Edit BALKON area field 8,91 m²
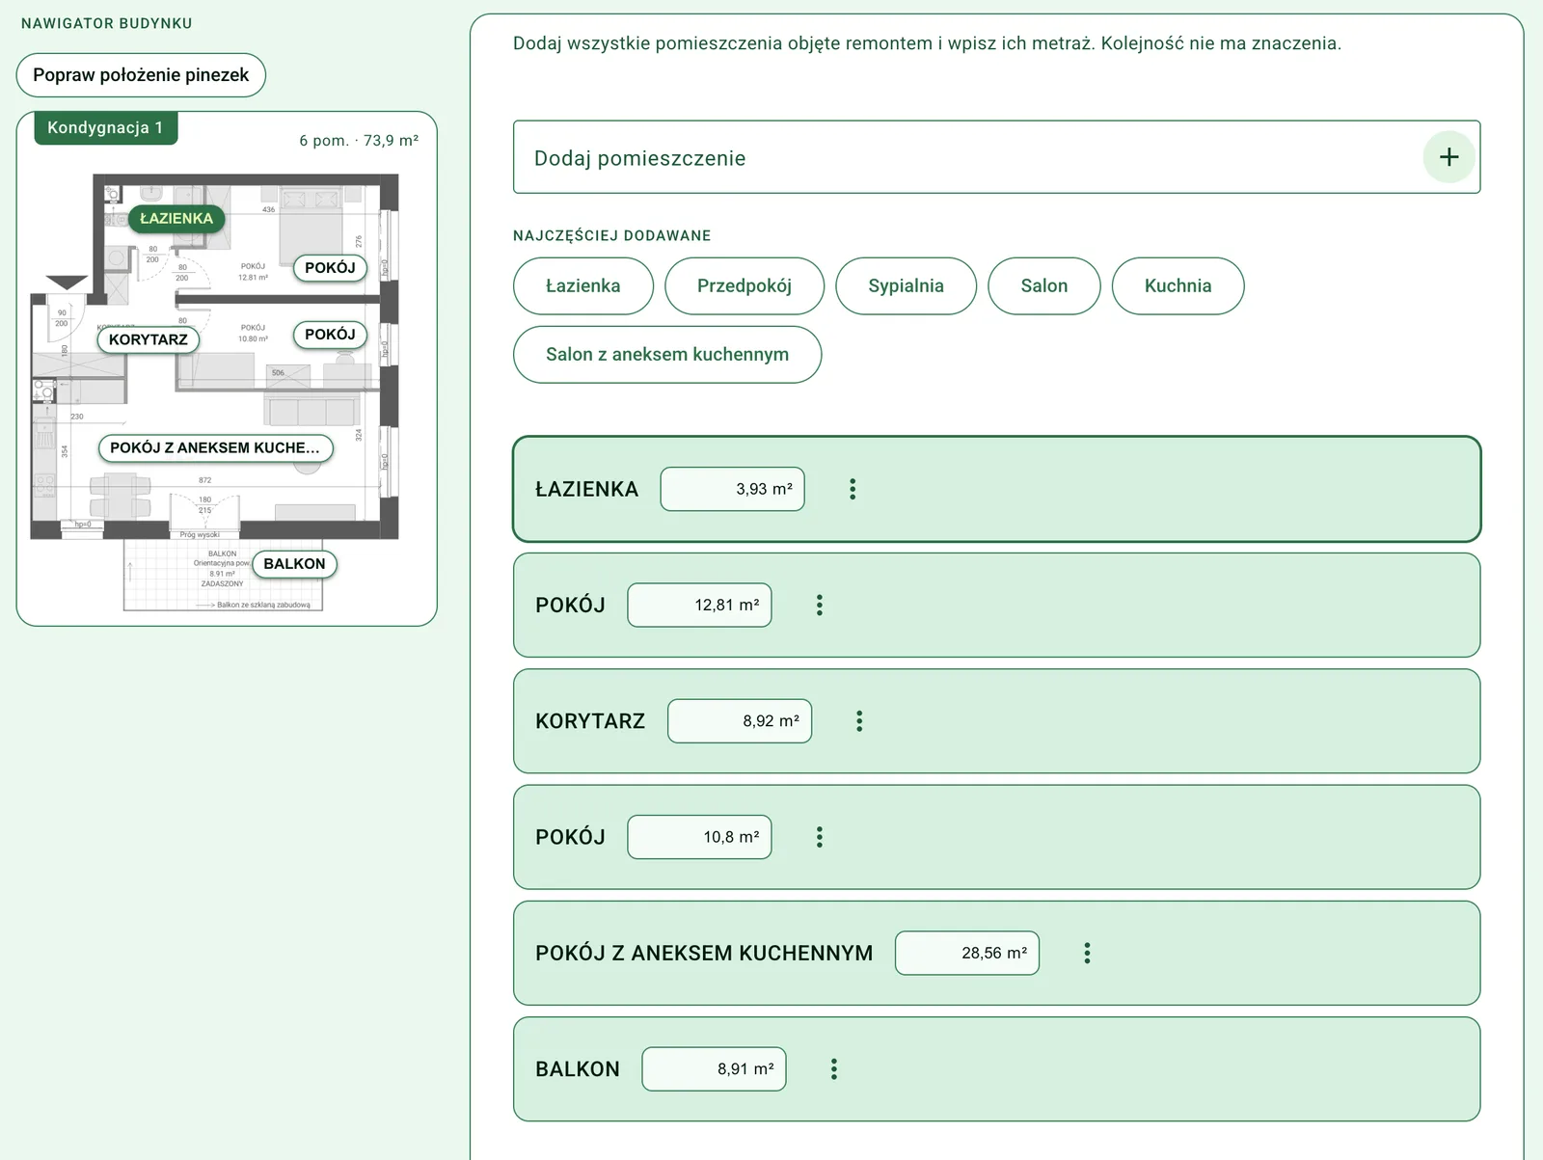Viewport: 1543px width, 1160px height. pos(714,1069)
